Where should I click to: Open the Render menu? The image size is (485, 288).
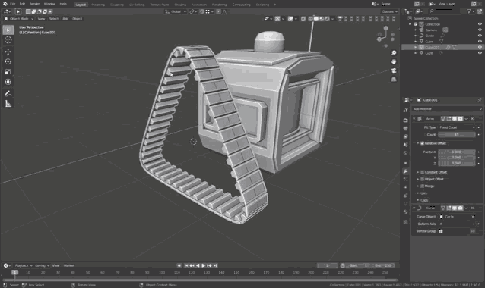tap(34, 4)
